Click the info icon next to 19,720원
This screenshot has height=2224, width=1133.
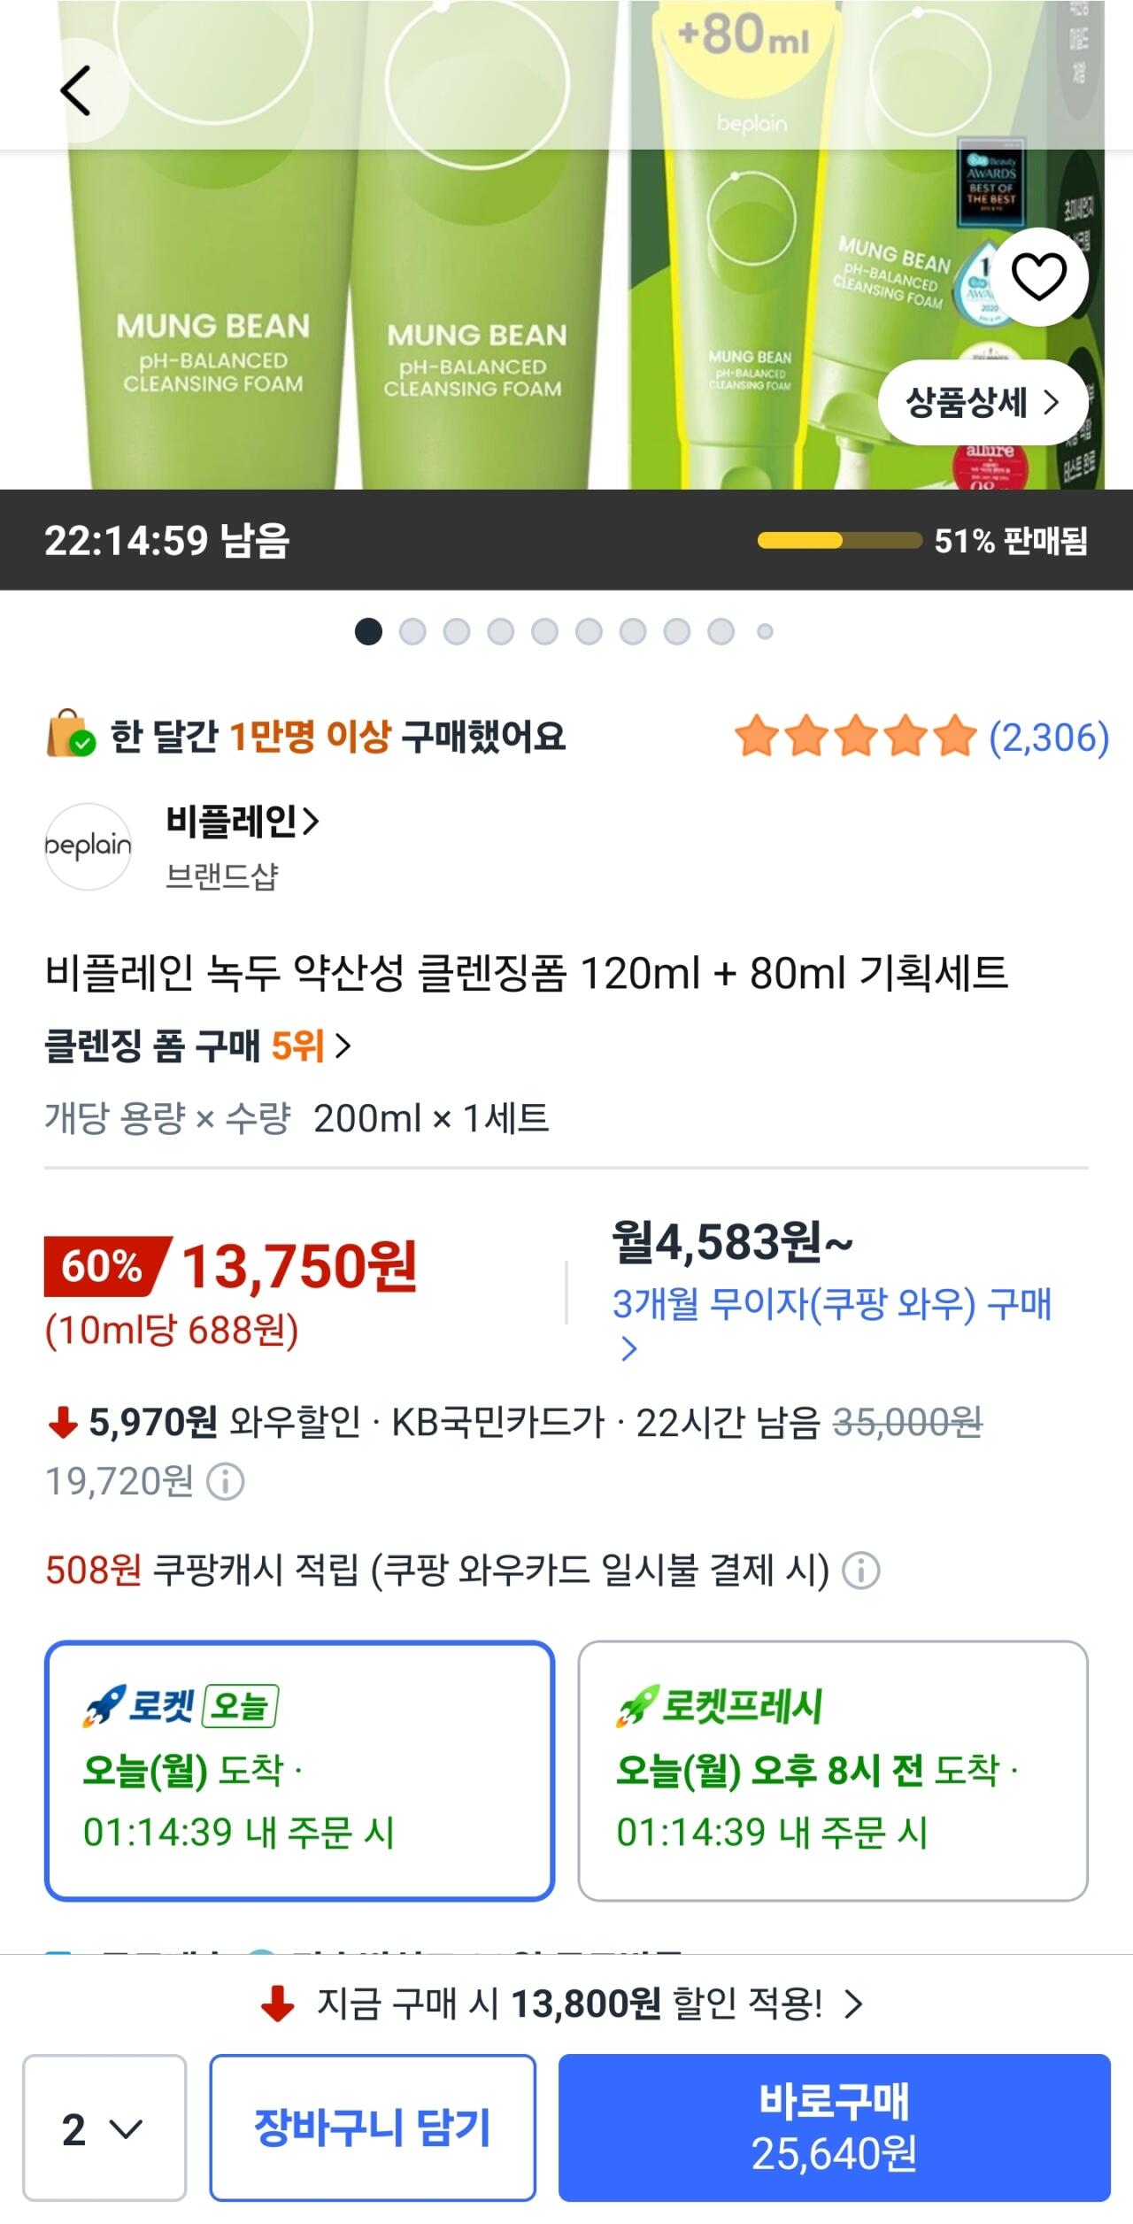click(225, 1481)
